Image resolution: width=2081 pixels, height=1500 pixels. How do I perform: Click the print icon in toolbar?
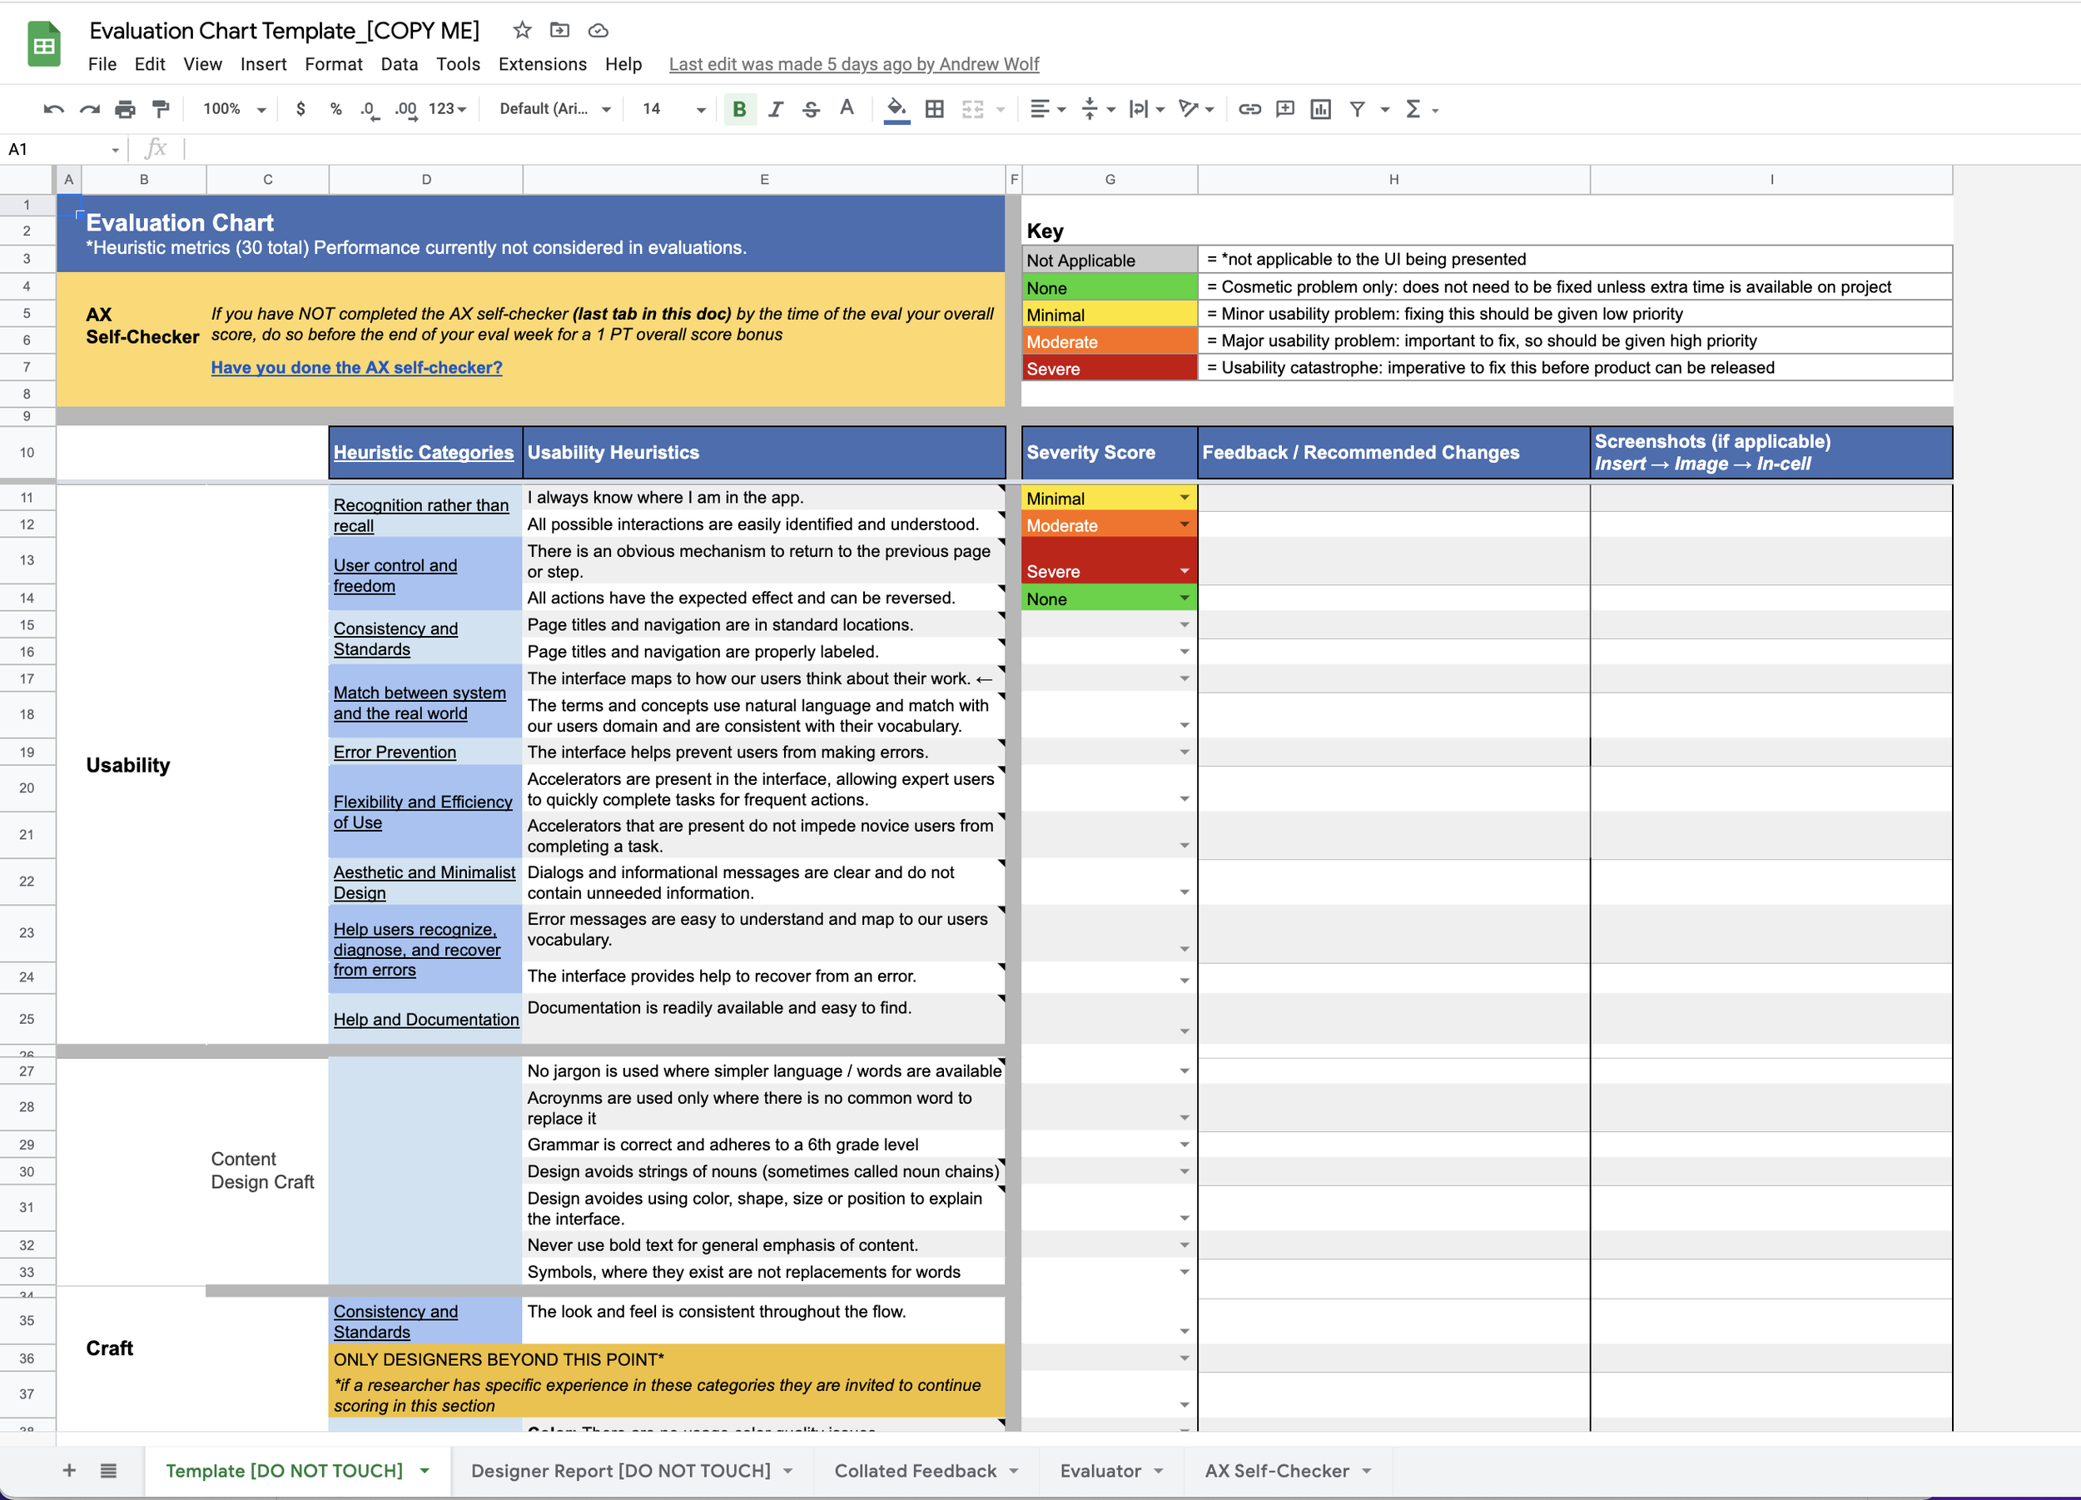(125, 109)
